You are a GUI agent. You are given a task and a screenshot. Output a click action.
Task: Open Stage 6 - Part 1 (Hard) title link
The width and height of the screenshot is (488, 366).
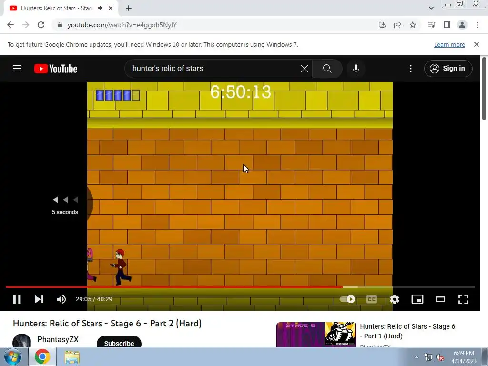tap(407, 331)
